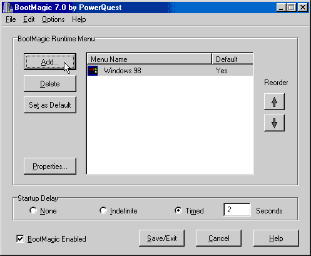This screenshot has width=311, height=256.
Task: Click Delete to remove menu entry
Action: 50,83
